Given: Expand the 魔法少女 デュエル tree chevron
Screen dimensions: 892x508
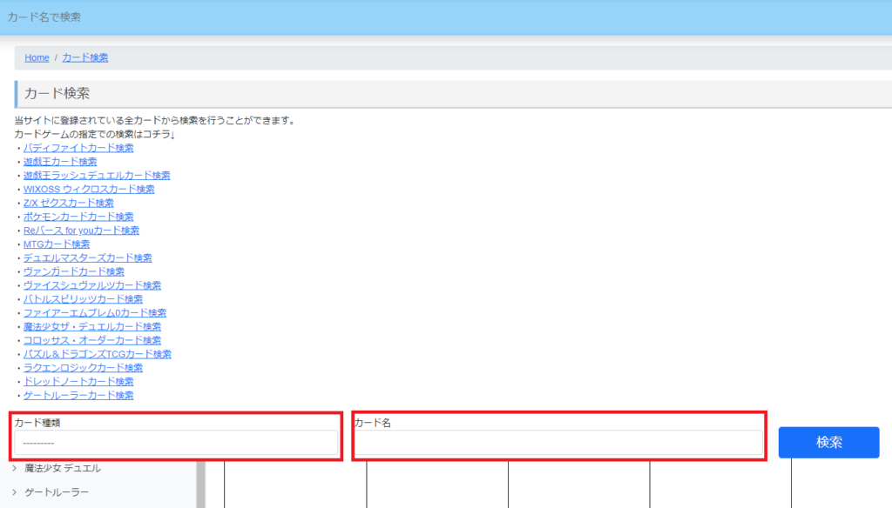Looking at the screenshot, I should [x=15, y=468].
